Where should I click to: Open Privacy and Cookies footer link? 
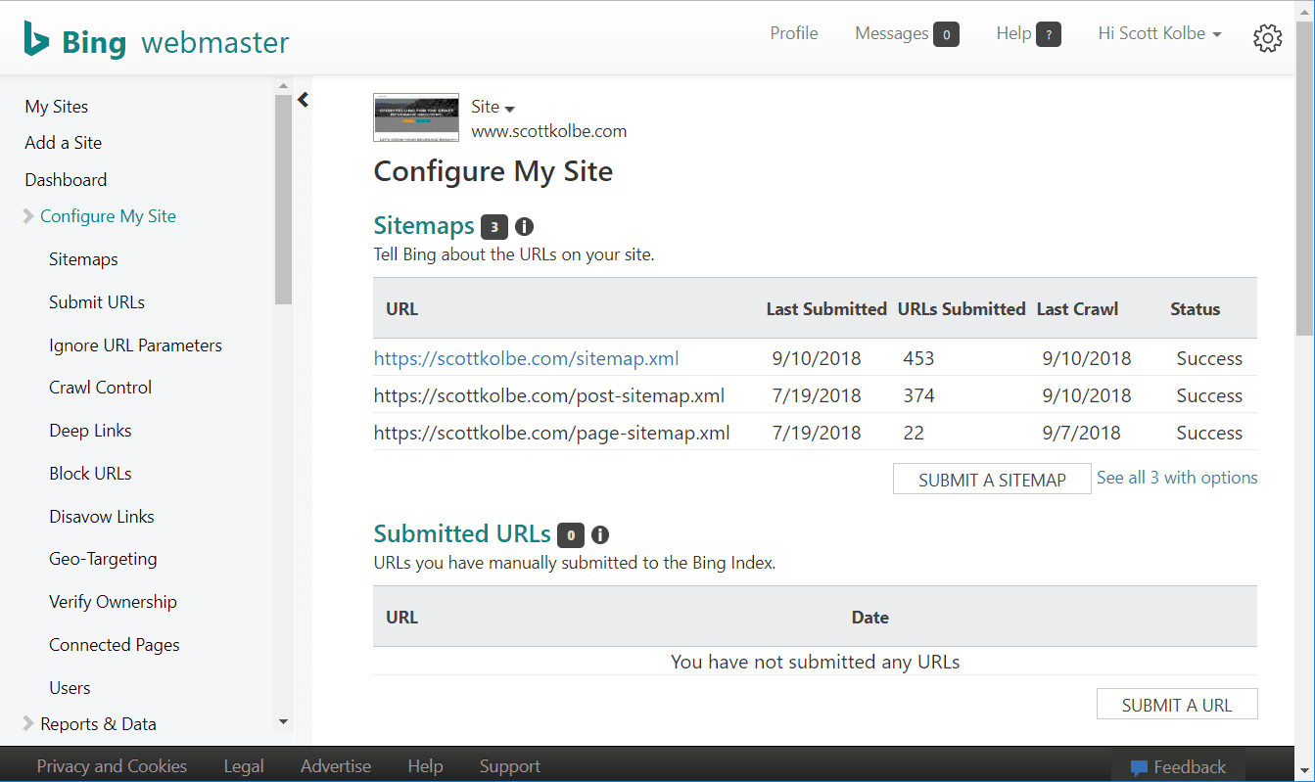click(112, 766)
